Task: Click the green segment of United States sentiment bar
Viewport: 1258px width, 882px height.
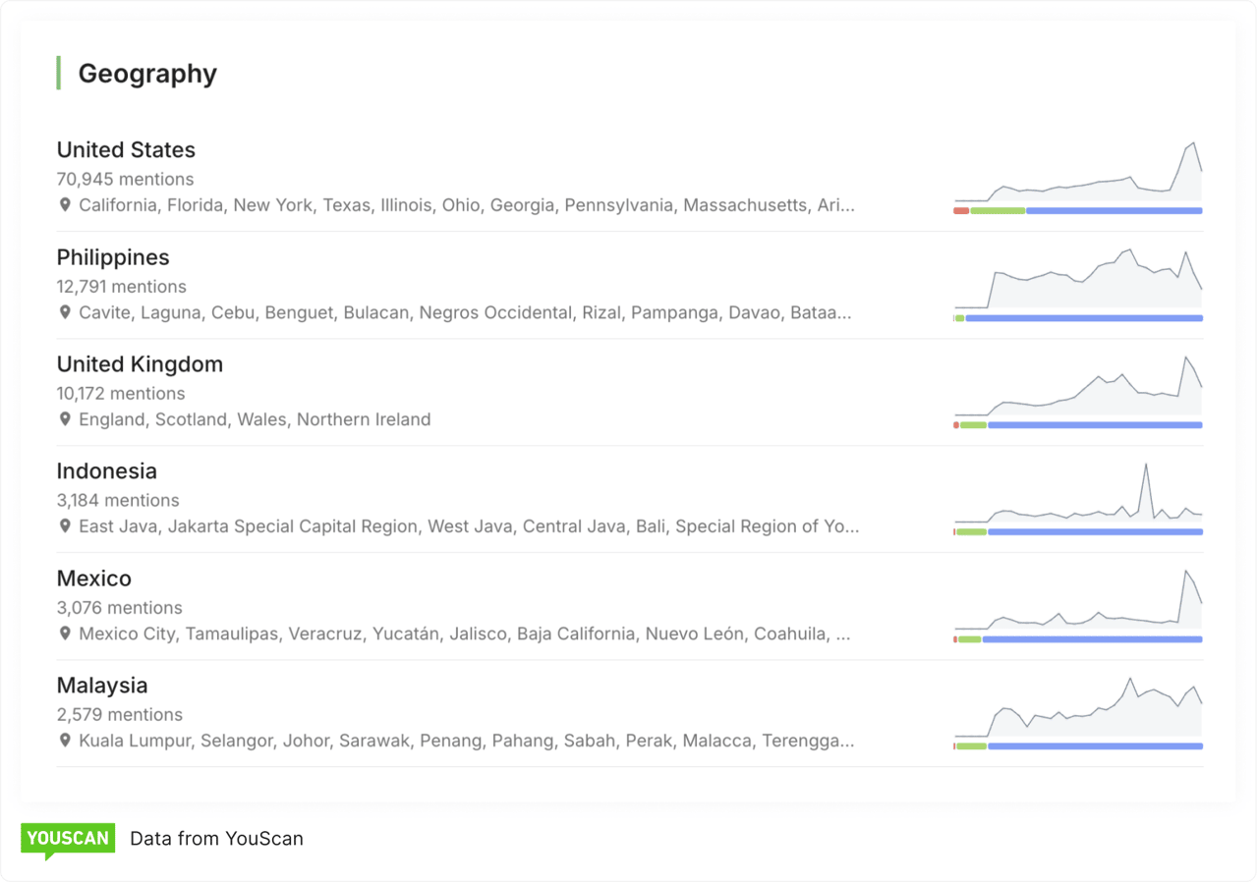Action: (x=998, y=210)
